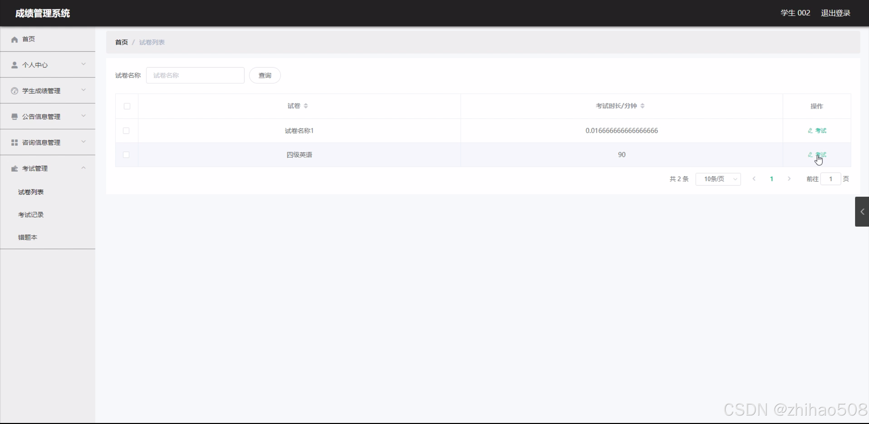Open the 10条/页 page size dropdown
The height and width of the screenshot is (424, 869).
coord(718,179)
